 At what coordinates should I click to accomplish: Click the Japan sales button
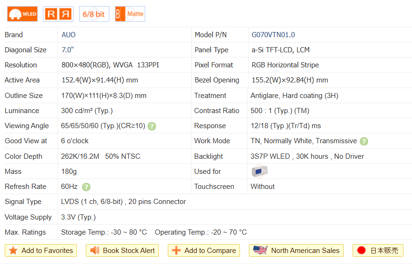(378, 251)
